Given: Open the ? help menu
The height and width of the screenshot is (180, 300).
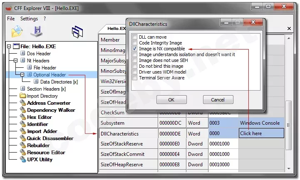Looking at the screenshot, I should tap(45, 19).
